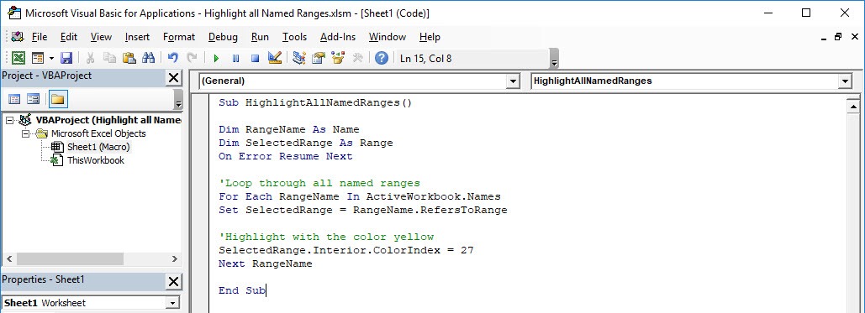This screenshot has width=865, height=313.
Task: Click the Reset stop icon
Action: point(255,58)
